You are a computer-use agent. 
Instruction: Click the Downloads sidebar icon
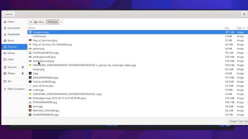[5, 34]
